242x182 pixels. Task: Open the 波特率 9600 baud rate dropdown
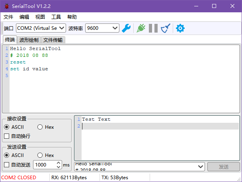pos(102,28)
